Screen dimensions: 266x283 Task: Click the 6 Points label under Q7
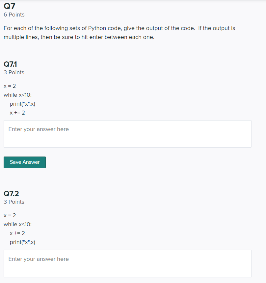tap(14, 15)
